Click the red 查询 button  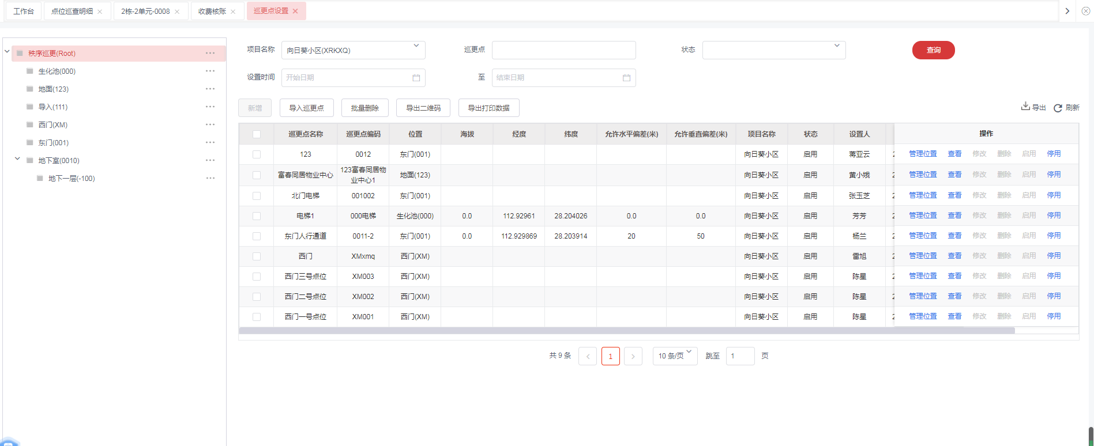click(933, 50)
